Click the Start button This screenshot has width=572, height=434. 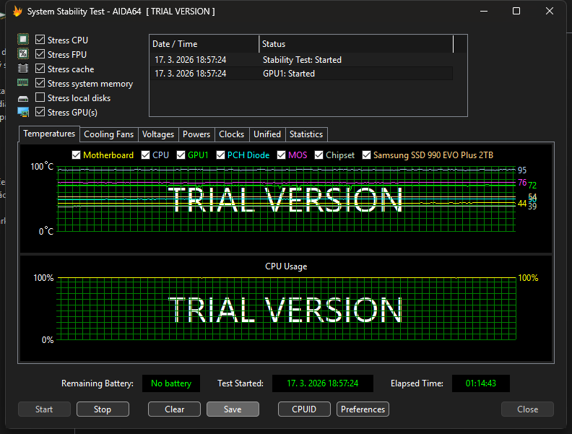(44, 409)
